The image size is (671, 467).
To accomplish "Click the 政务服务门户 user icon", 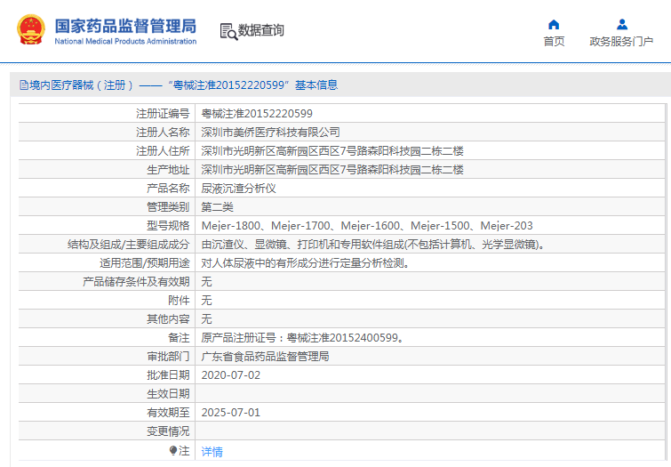I will pos(622,24).
